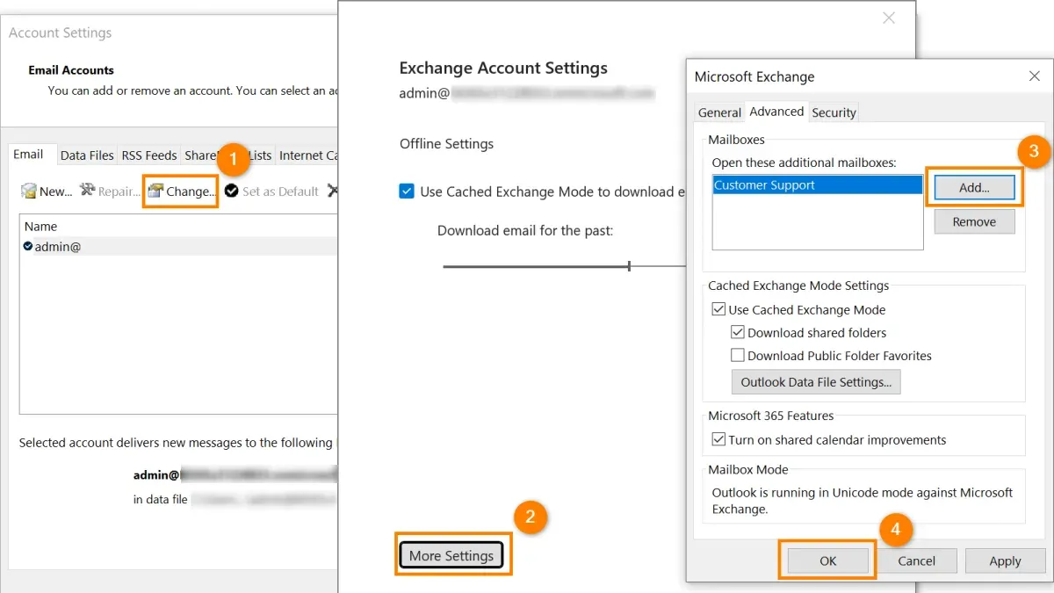Screen dimensions: 1054x593
Task: Click the New account envelope icon
Action: [x=29, y=191]
